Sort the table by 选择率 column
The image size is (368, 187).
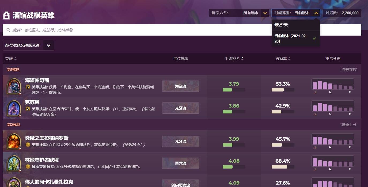click(x=283, y=59)
